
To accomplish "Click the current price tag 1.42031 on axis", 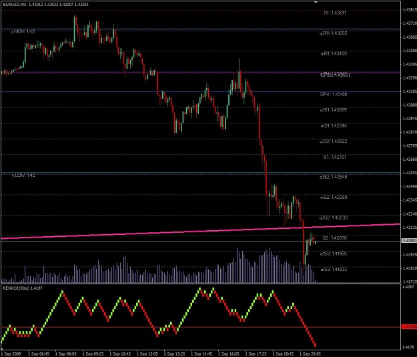I will (409, 241).
